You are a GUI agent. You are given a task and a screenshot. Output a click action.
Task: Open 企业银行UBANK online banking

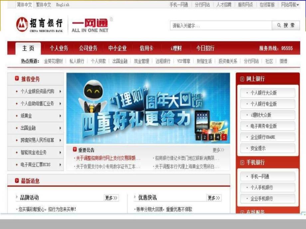point(268,137)
